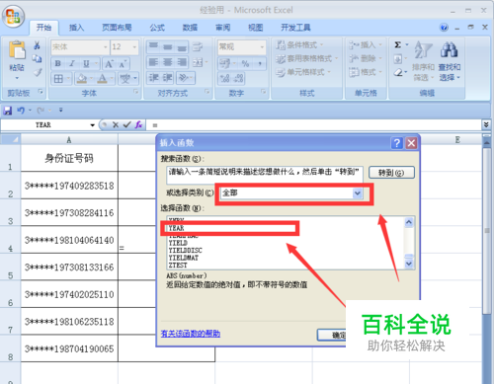Click the Fill down icon
Image resolution: width=494 pixels, height=384 pixels.
click(398, 59)
